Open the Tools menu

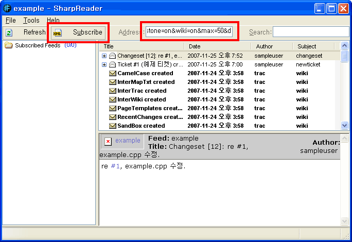(31, 21)
